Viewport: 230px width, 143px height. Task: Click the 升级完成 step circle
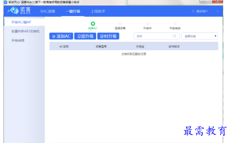coord(175,24)
